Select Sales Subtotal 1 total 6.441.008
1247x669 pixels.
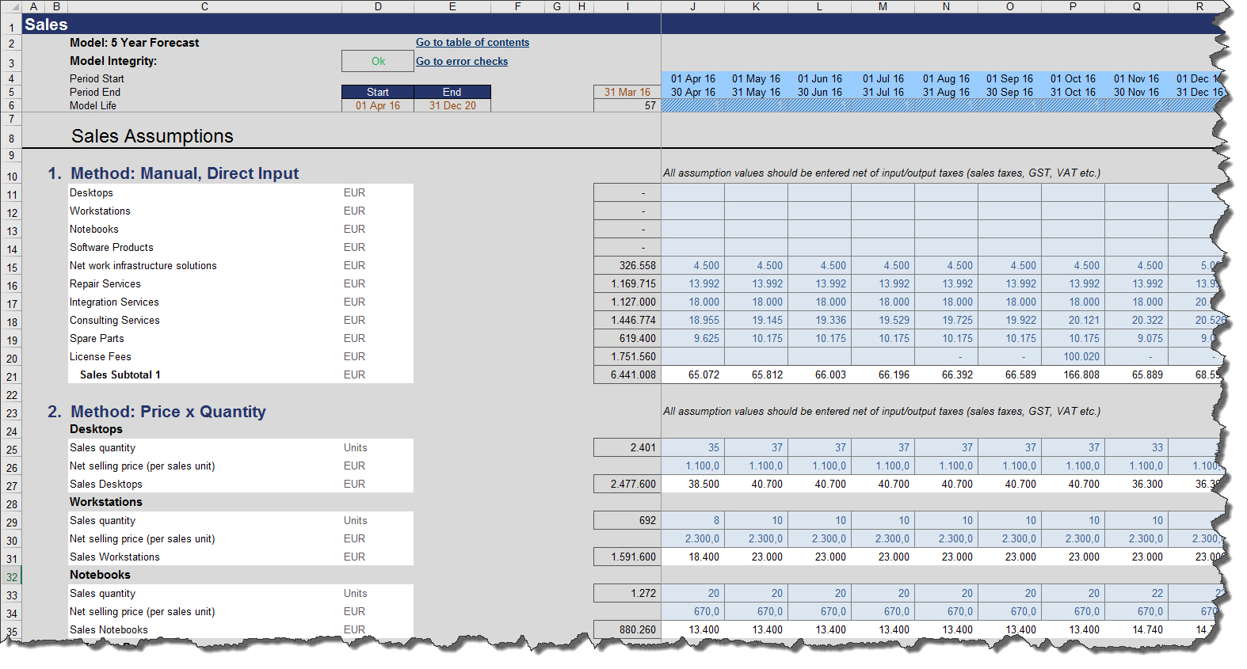627,375
